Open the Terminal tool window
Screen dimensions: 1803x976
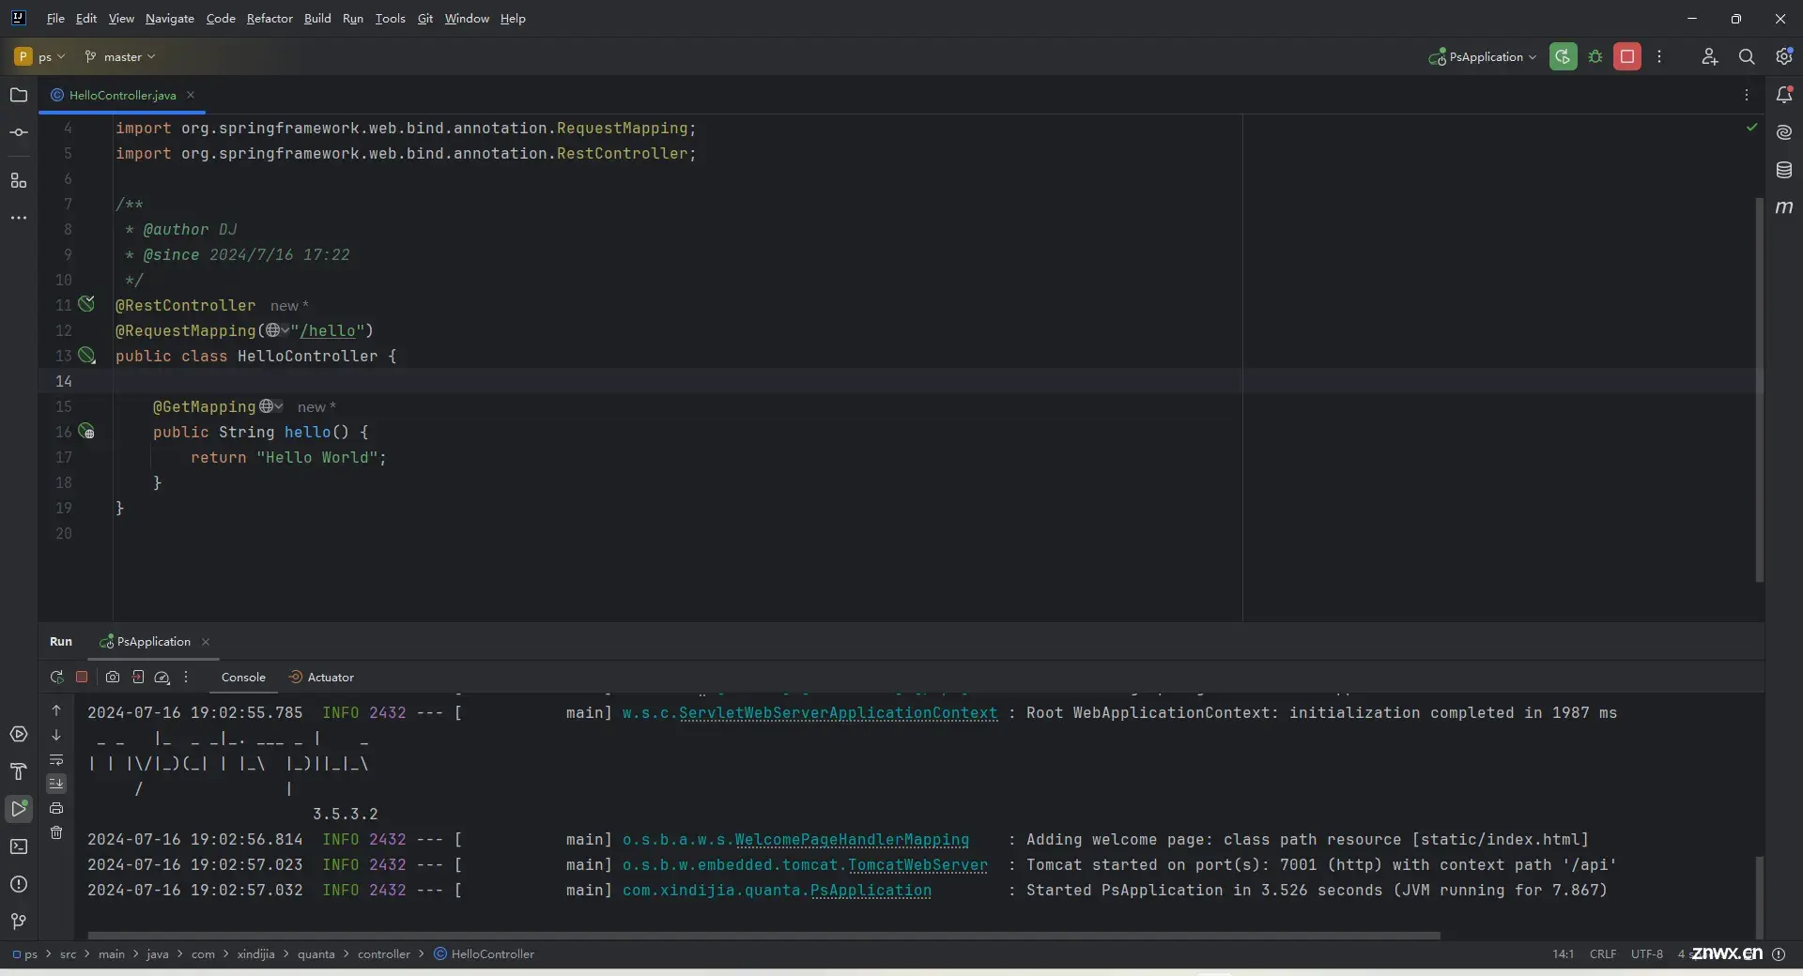point(18,846)
